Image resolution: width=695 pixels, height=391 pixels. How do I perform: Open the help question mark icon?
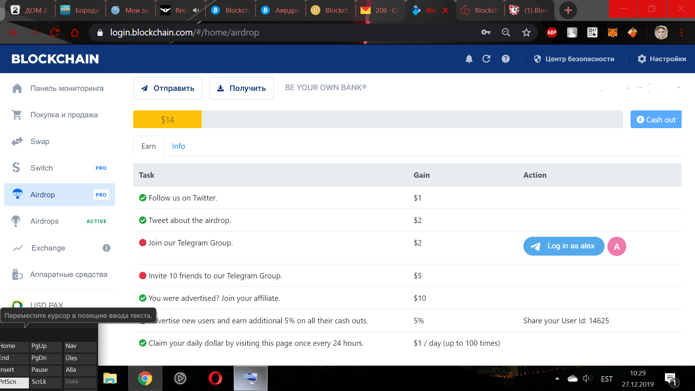pyautogui.click(x=506, y=59)
